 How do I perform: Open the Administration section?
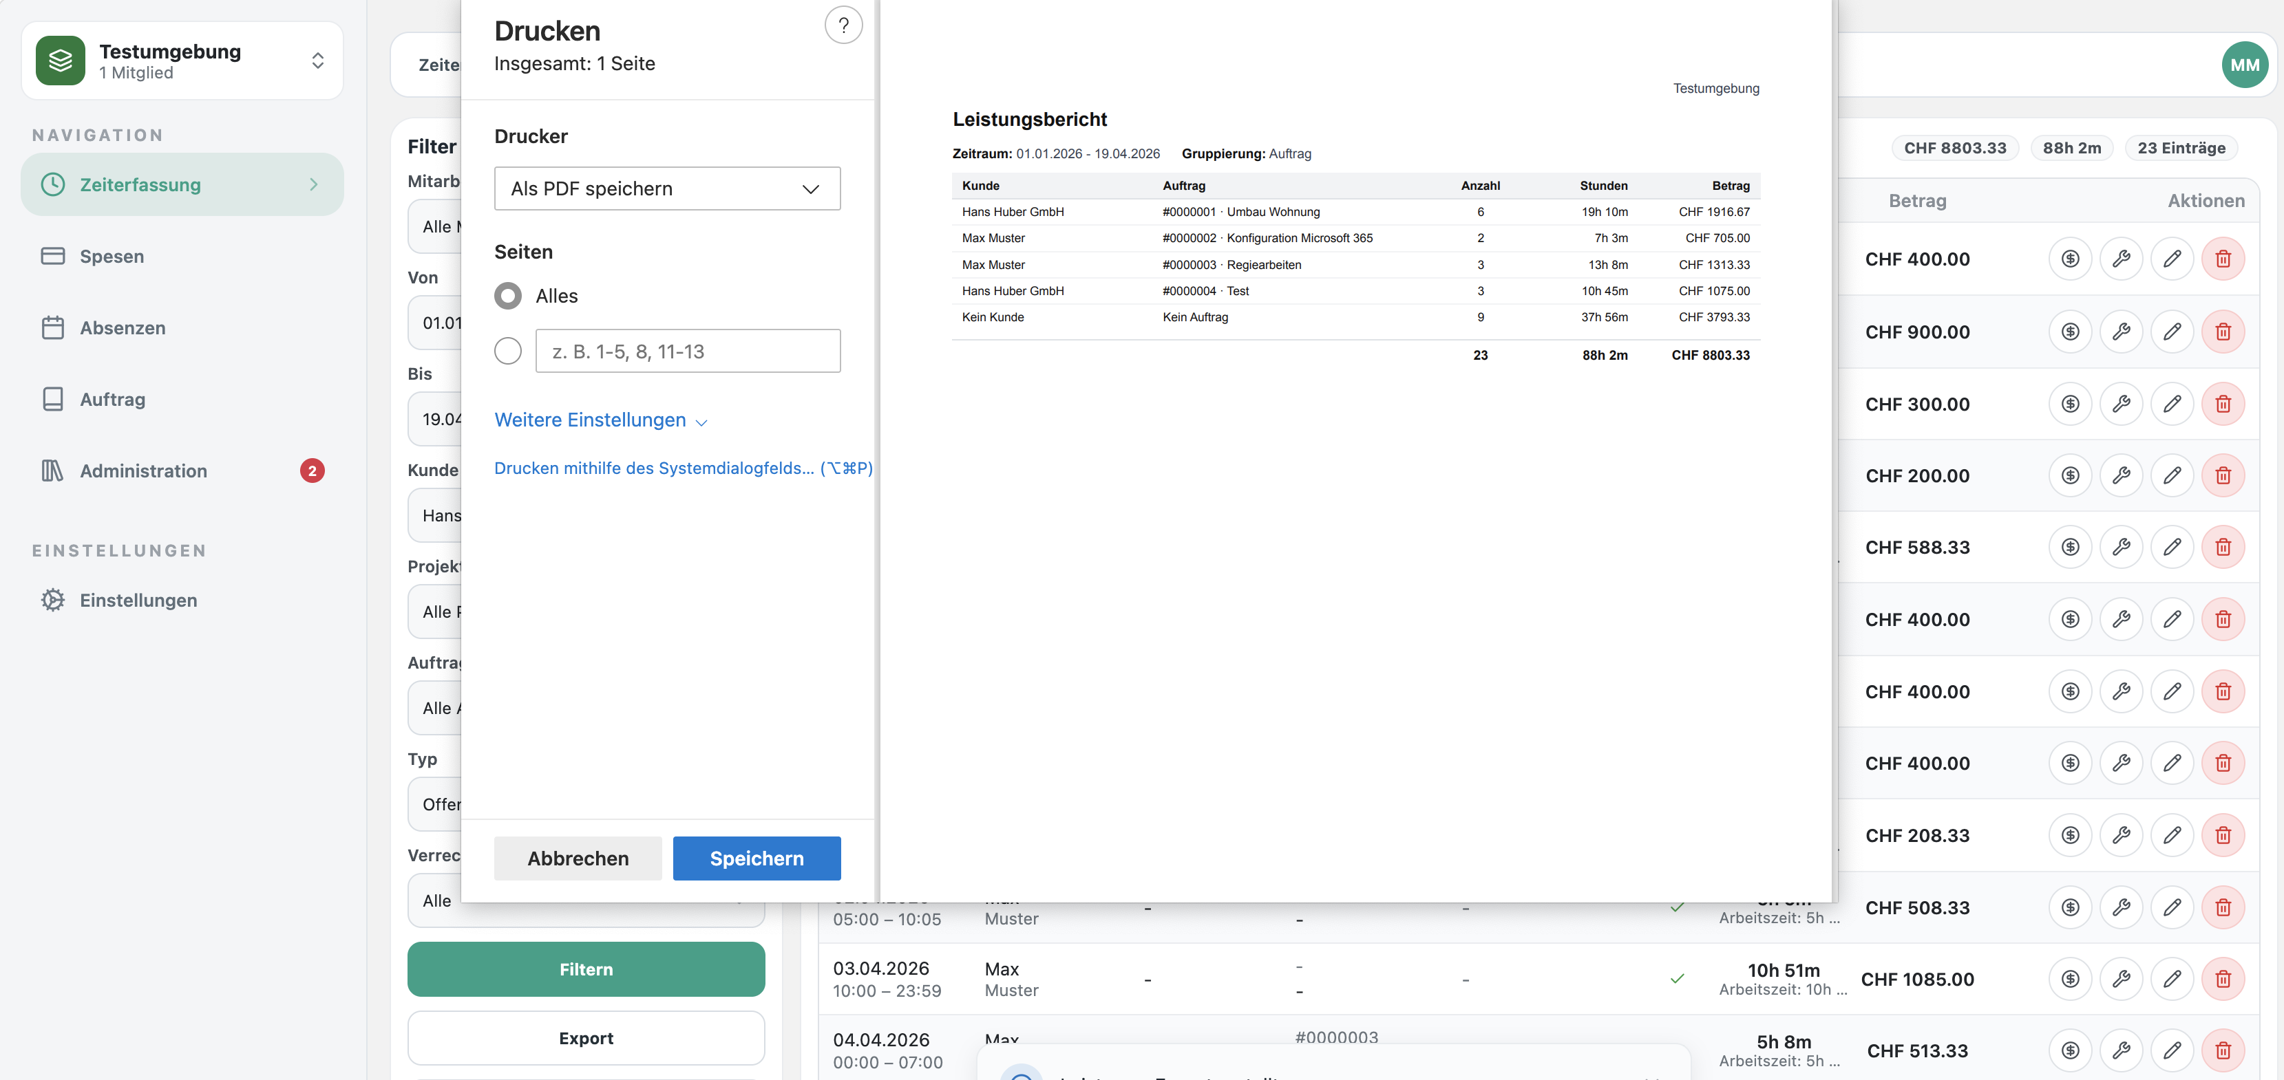click(x=182, y=471)
